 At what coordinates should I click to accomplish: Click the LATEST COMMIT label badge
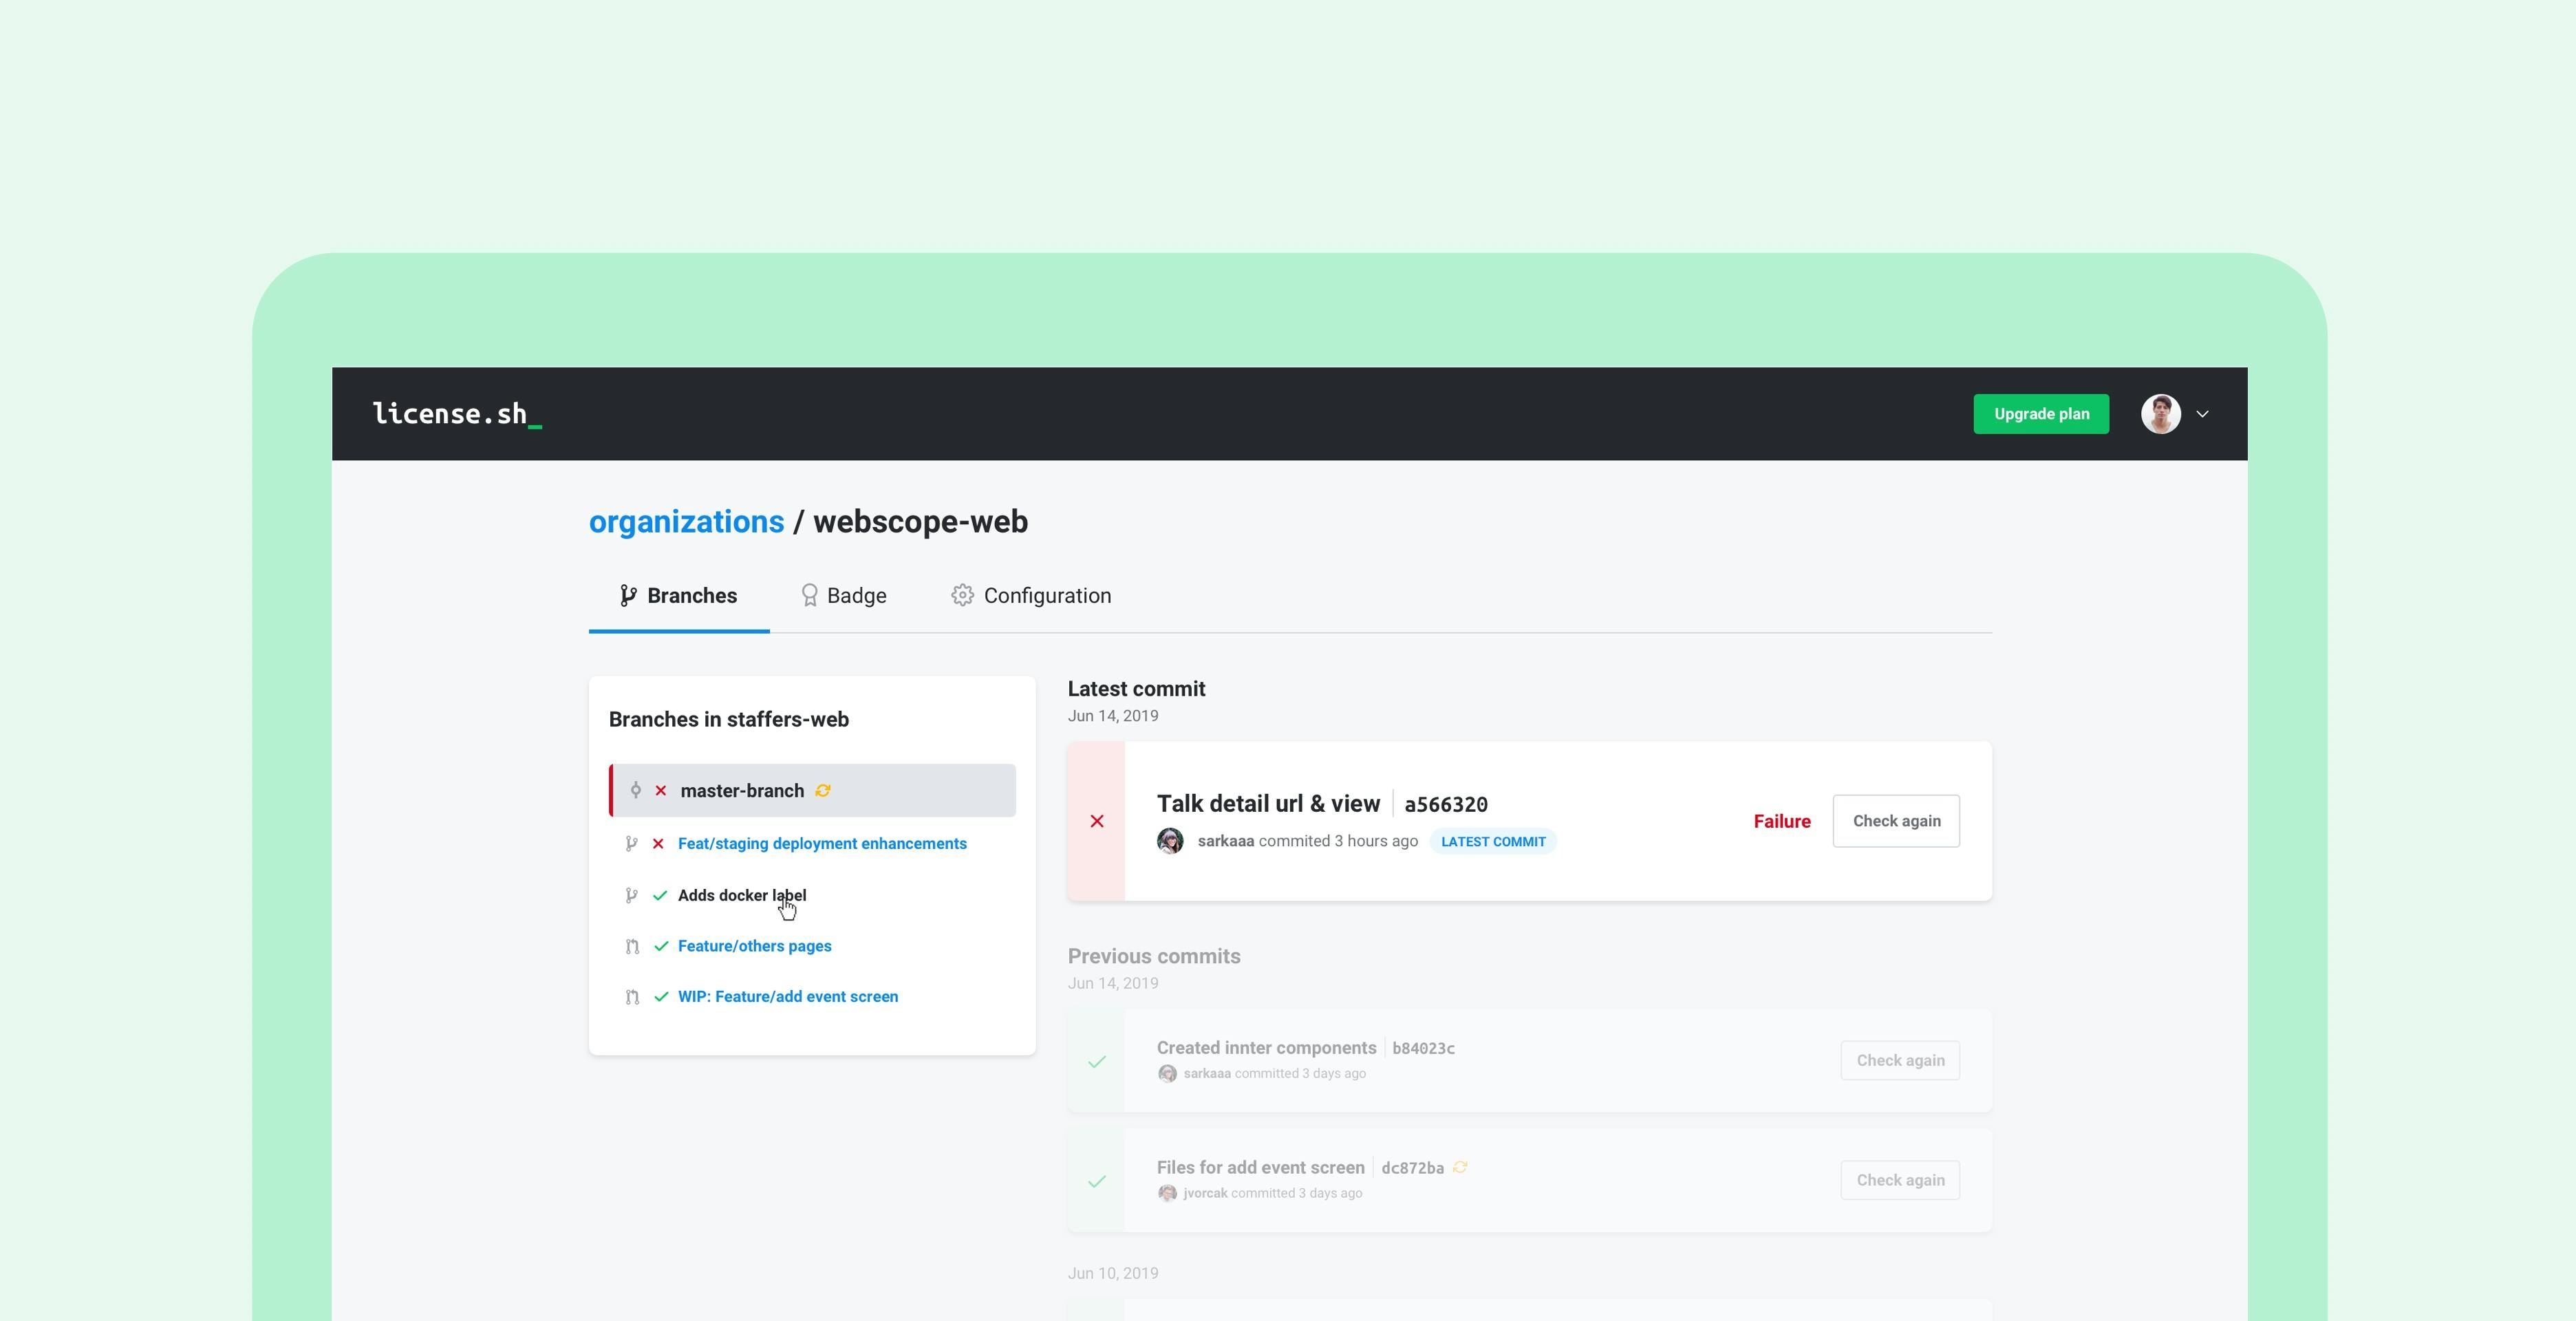click(x=1493, y=841)
